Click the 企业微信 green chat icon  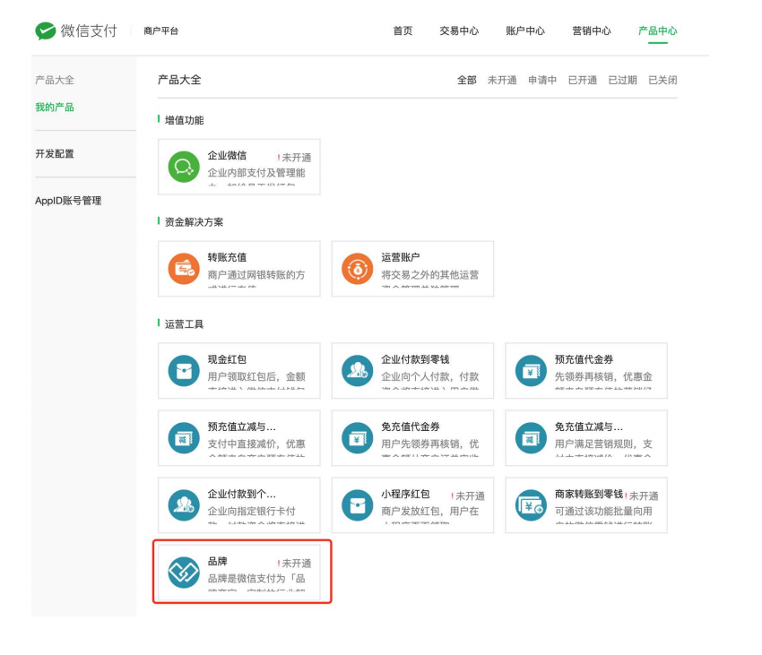pos(184,167)
